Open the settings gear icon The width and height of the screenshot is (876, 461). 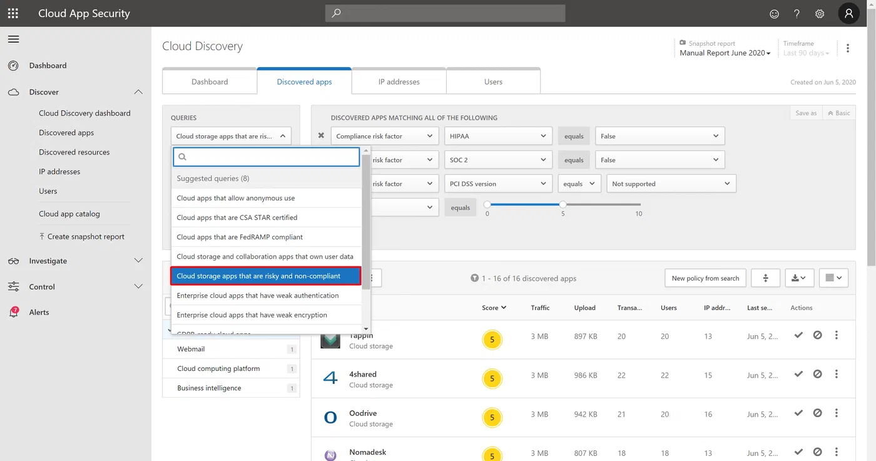tap(820, 14)
